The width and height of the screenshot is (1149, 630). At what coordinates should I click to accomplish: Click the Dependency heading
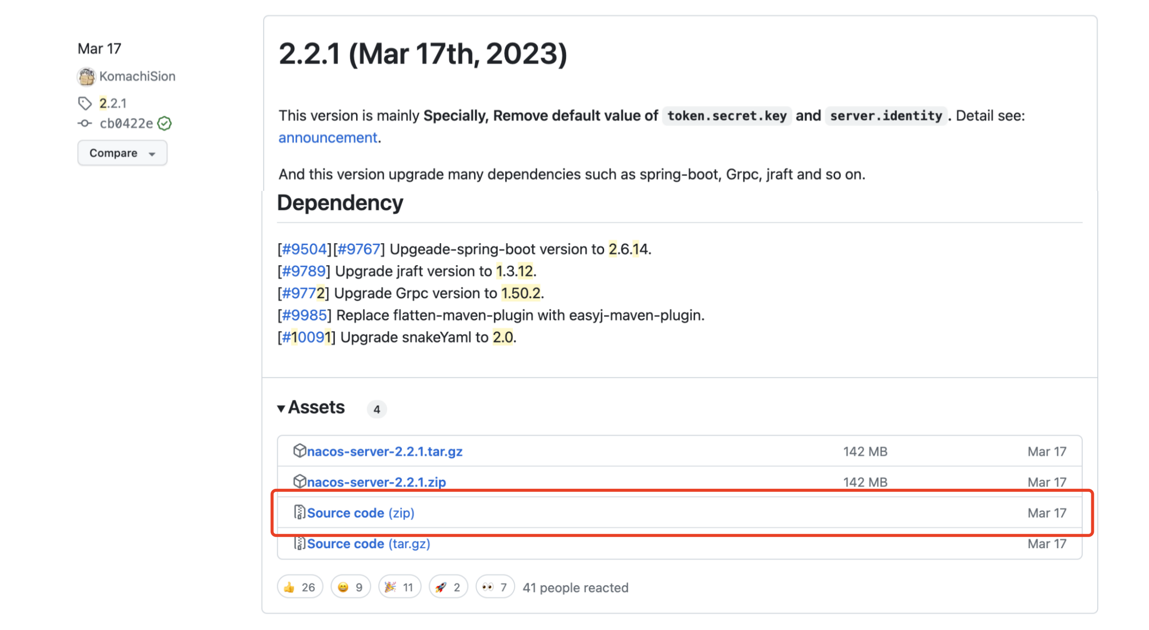pos(340,203)
